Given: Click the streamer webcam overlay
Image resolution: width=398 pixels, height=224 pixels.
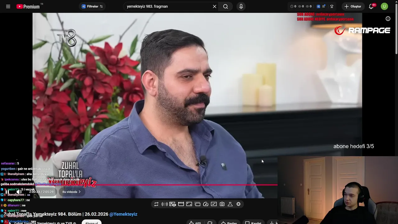Looking at the screenshot, I should (x=338, y=190).
